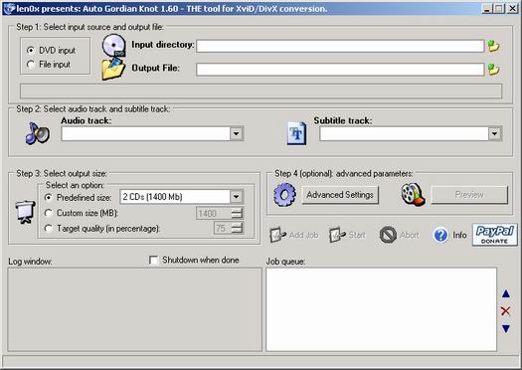Browse for input directory folder icon

[494, 46]
